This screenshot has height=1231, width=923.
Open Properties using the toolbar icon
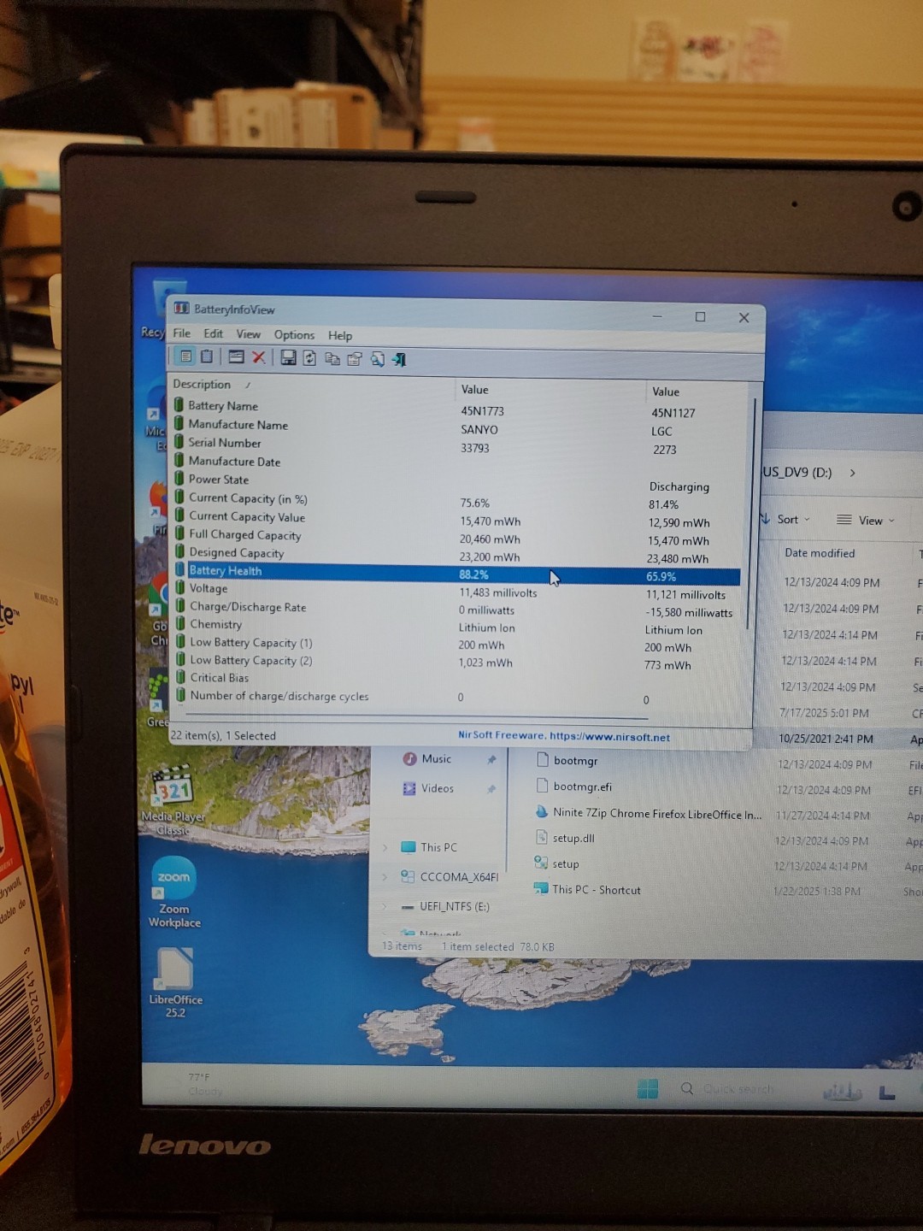click(x=355, y=359)
